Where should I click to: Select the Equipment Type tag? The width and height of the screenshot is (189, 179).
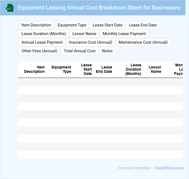(x=72, y=25)
